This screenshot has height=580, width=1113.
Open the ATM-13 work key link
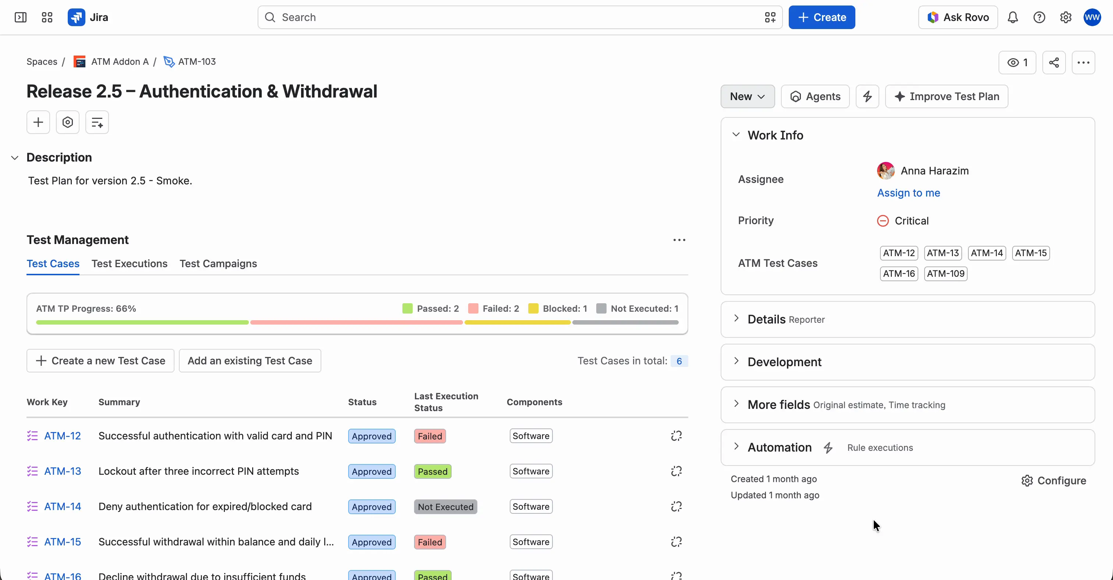pos(63,471)
